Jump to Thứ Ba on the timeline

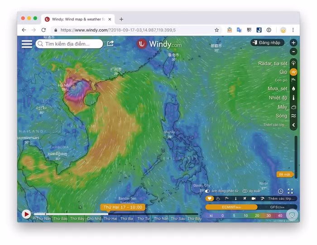tap(127, 219)
